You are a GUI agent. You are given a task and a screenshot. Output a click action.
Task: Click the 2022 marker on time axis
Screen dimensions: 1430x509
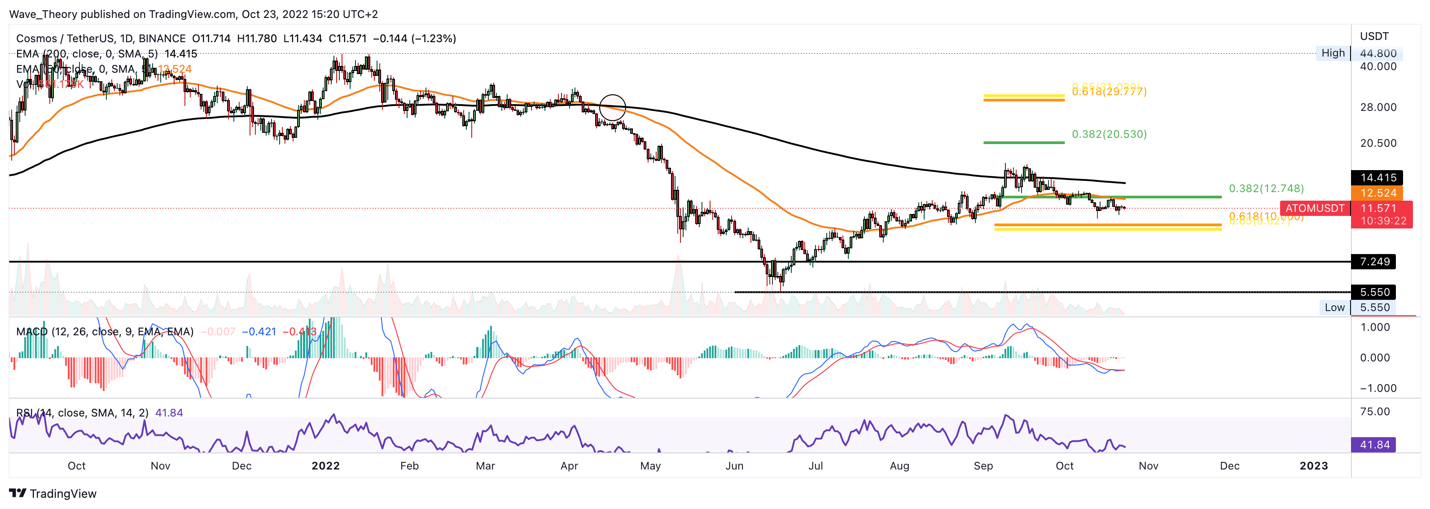click(325, 466)
